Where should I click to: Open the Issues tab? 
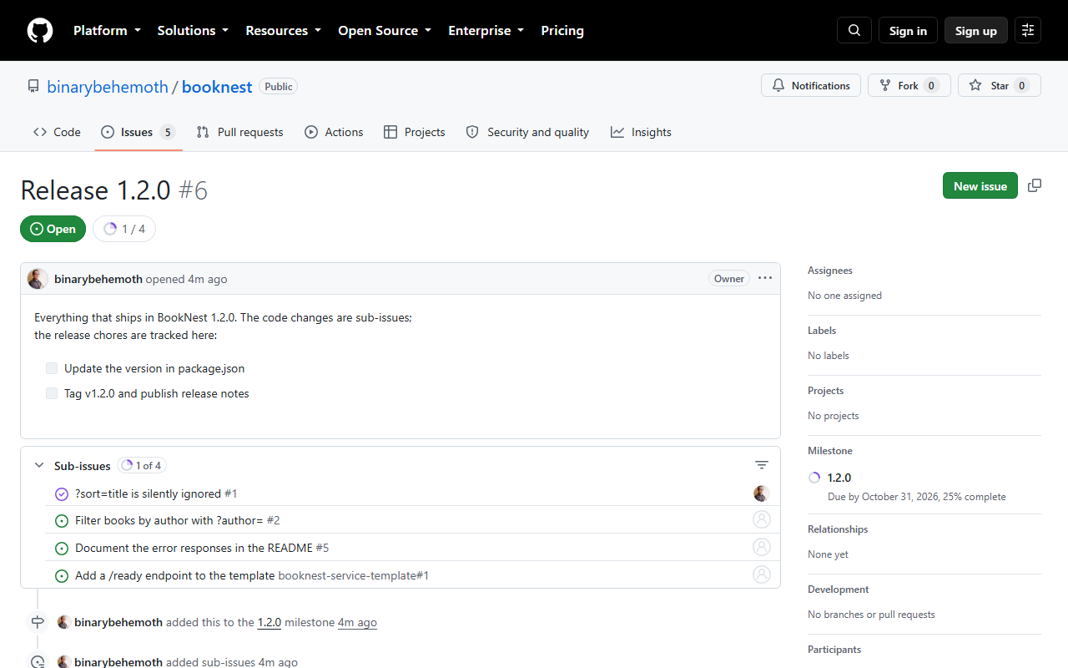click(x=139, y=132)
